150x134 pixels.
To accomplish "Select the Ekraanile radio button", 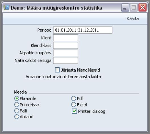I will (x=17, y=98).
